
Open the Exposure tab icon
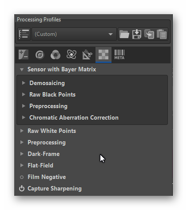(x=24, y=54)
